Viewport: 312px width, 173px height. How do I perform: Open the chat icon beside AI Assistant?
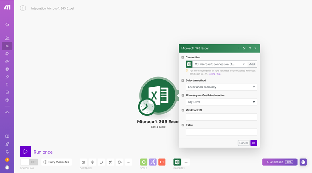(303, 162)
